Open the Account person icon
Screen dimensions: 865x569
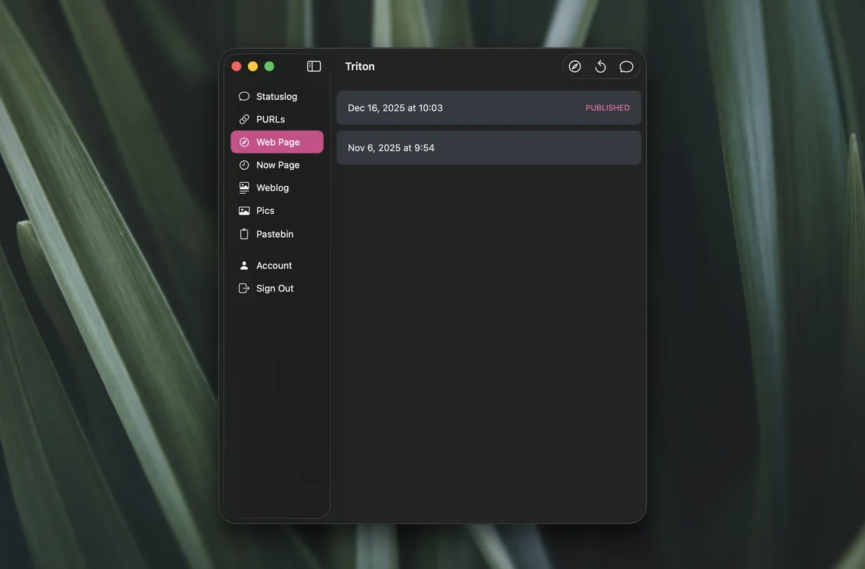coord(244,266)
